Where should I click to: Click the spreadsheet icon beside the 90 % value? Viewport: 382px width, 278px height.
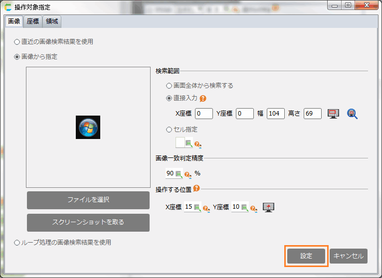click(179, 174)
